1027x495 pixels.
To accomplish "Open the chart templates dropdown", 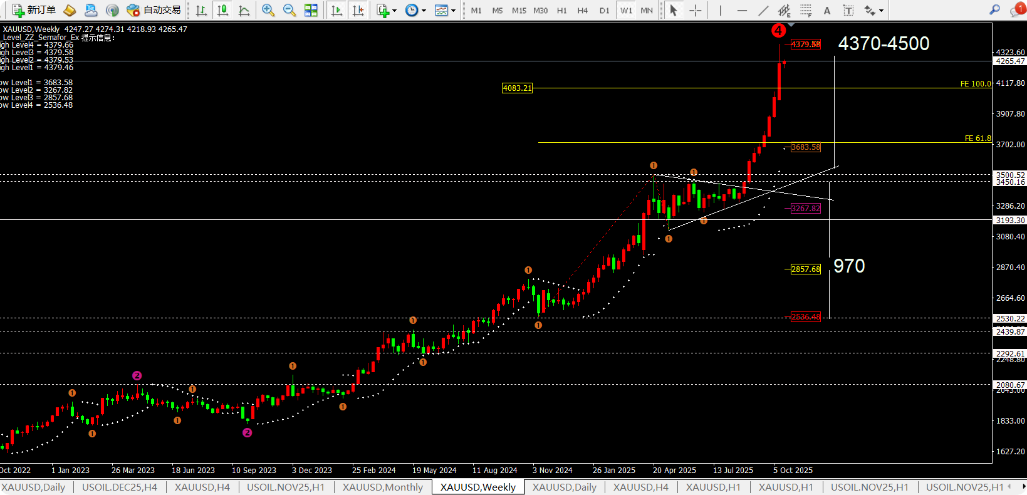I will 445,10.
